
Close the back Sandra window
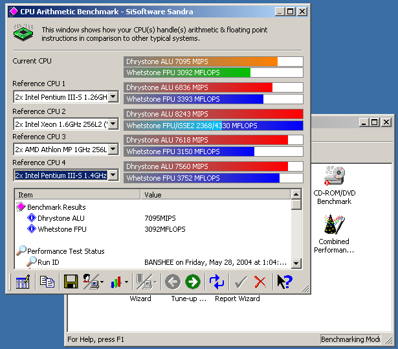tap(386, 122)
